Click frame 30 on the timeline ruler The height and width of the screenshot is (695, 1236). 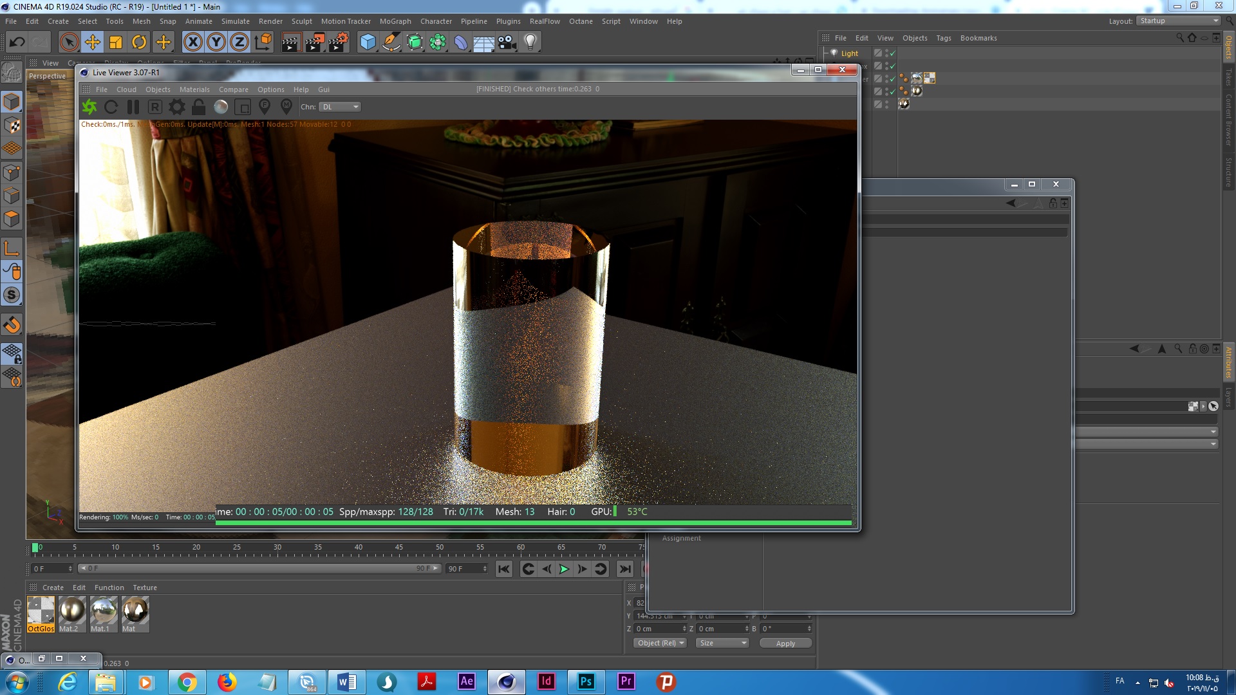click(x=277, y=548)
